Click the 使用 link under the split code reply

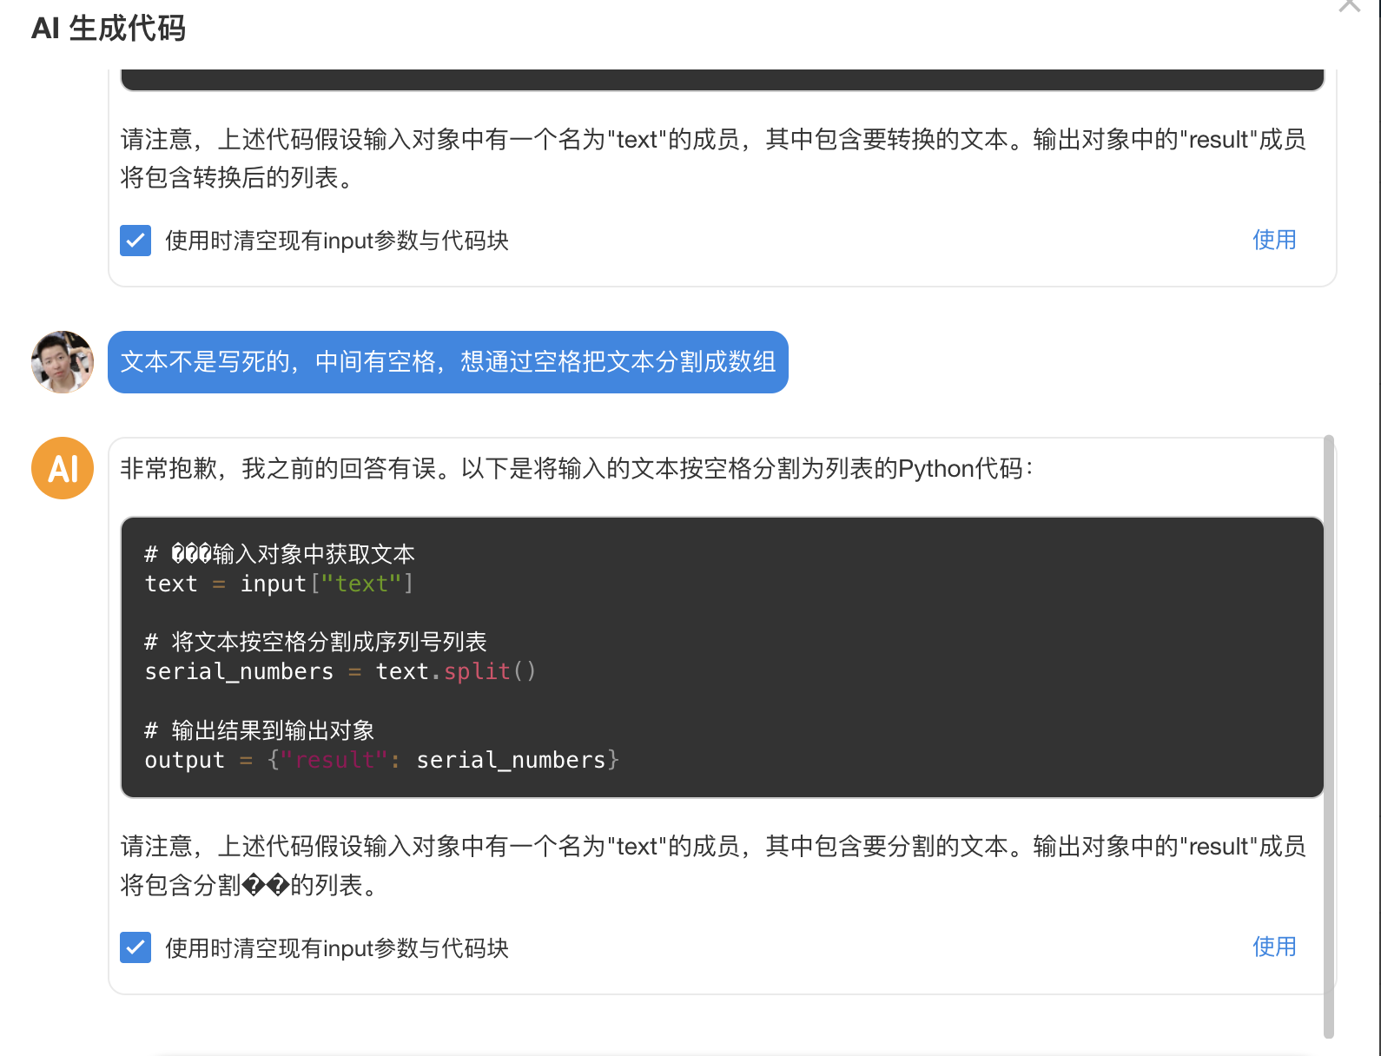(x=1274, y=947)
